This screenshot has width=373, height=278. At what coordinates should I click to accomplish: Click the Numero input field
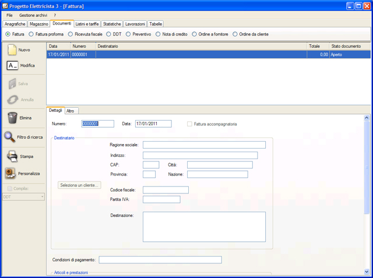click(x=98, y=124)
